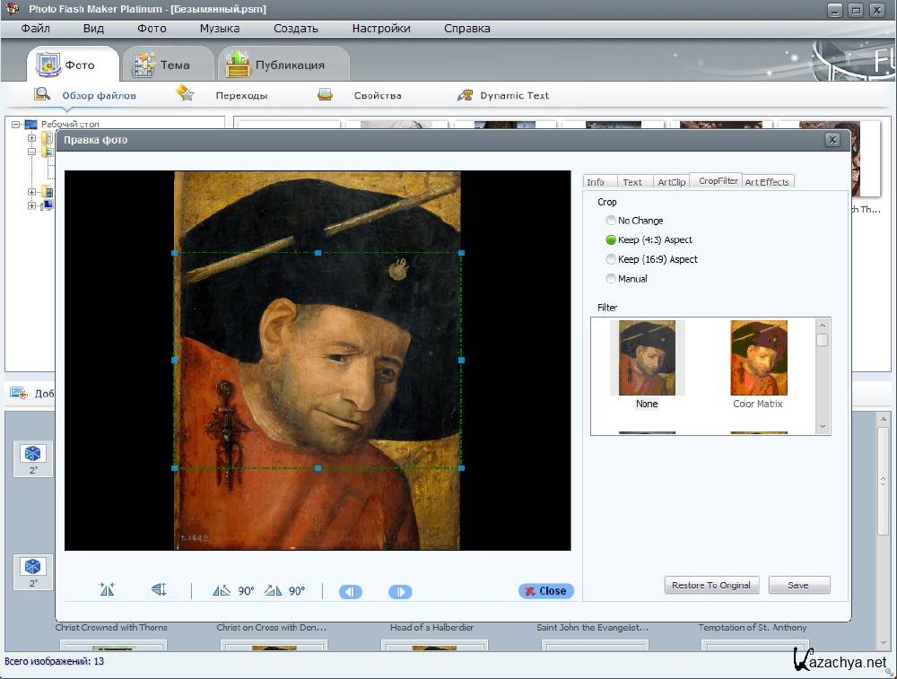This screenshot has height=679, width=897.
Task: Choose Manual crop mode
Action: pos(611,279)
